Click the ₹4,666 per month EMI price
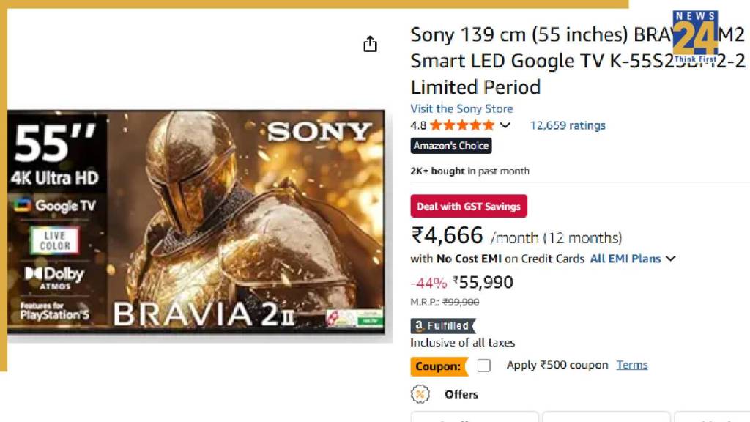The height and width of the screenshot is (422, 750). click(x=448, y=235)
